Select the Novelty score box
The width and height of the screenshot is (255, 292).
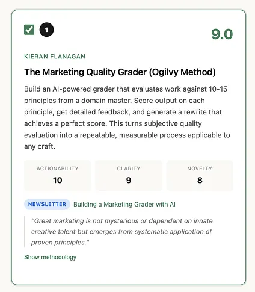tap(200, 175)
